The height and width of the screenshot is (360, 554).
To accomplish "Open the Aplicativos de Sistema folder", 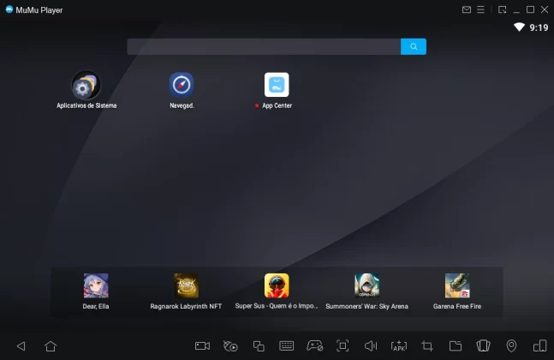I will point(86,86).
